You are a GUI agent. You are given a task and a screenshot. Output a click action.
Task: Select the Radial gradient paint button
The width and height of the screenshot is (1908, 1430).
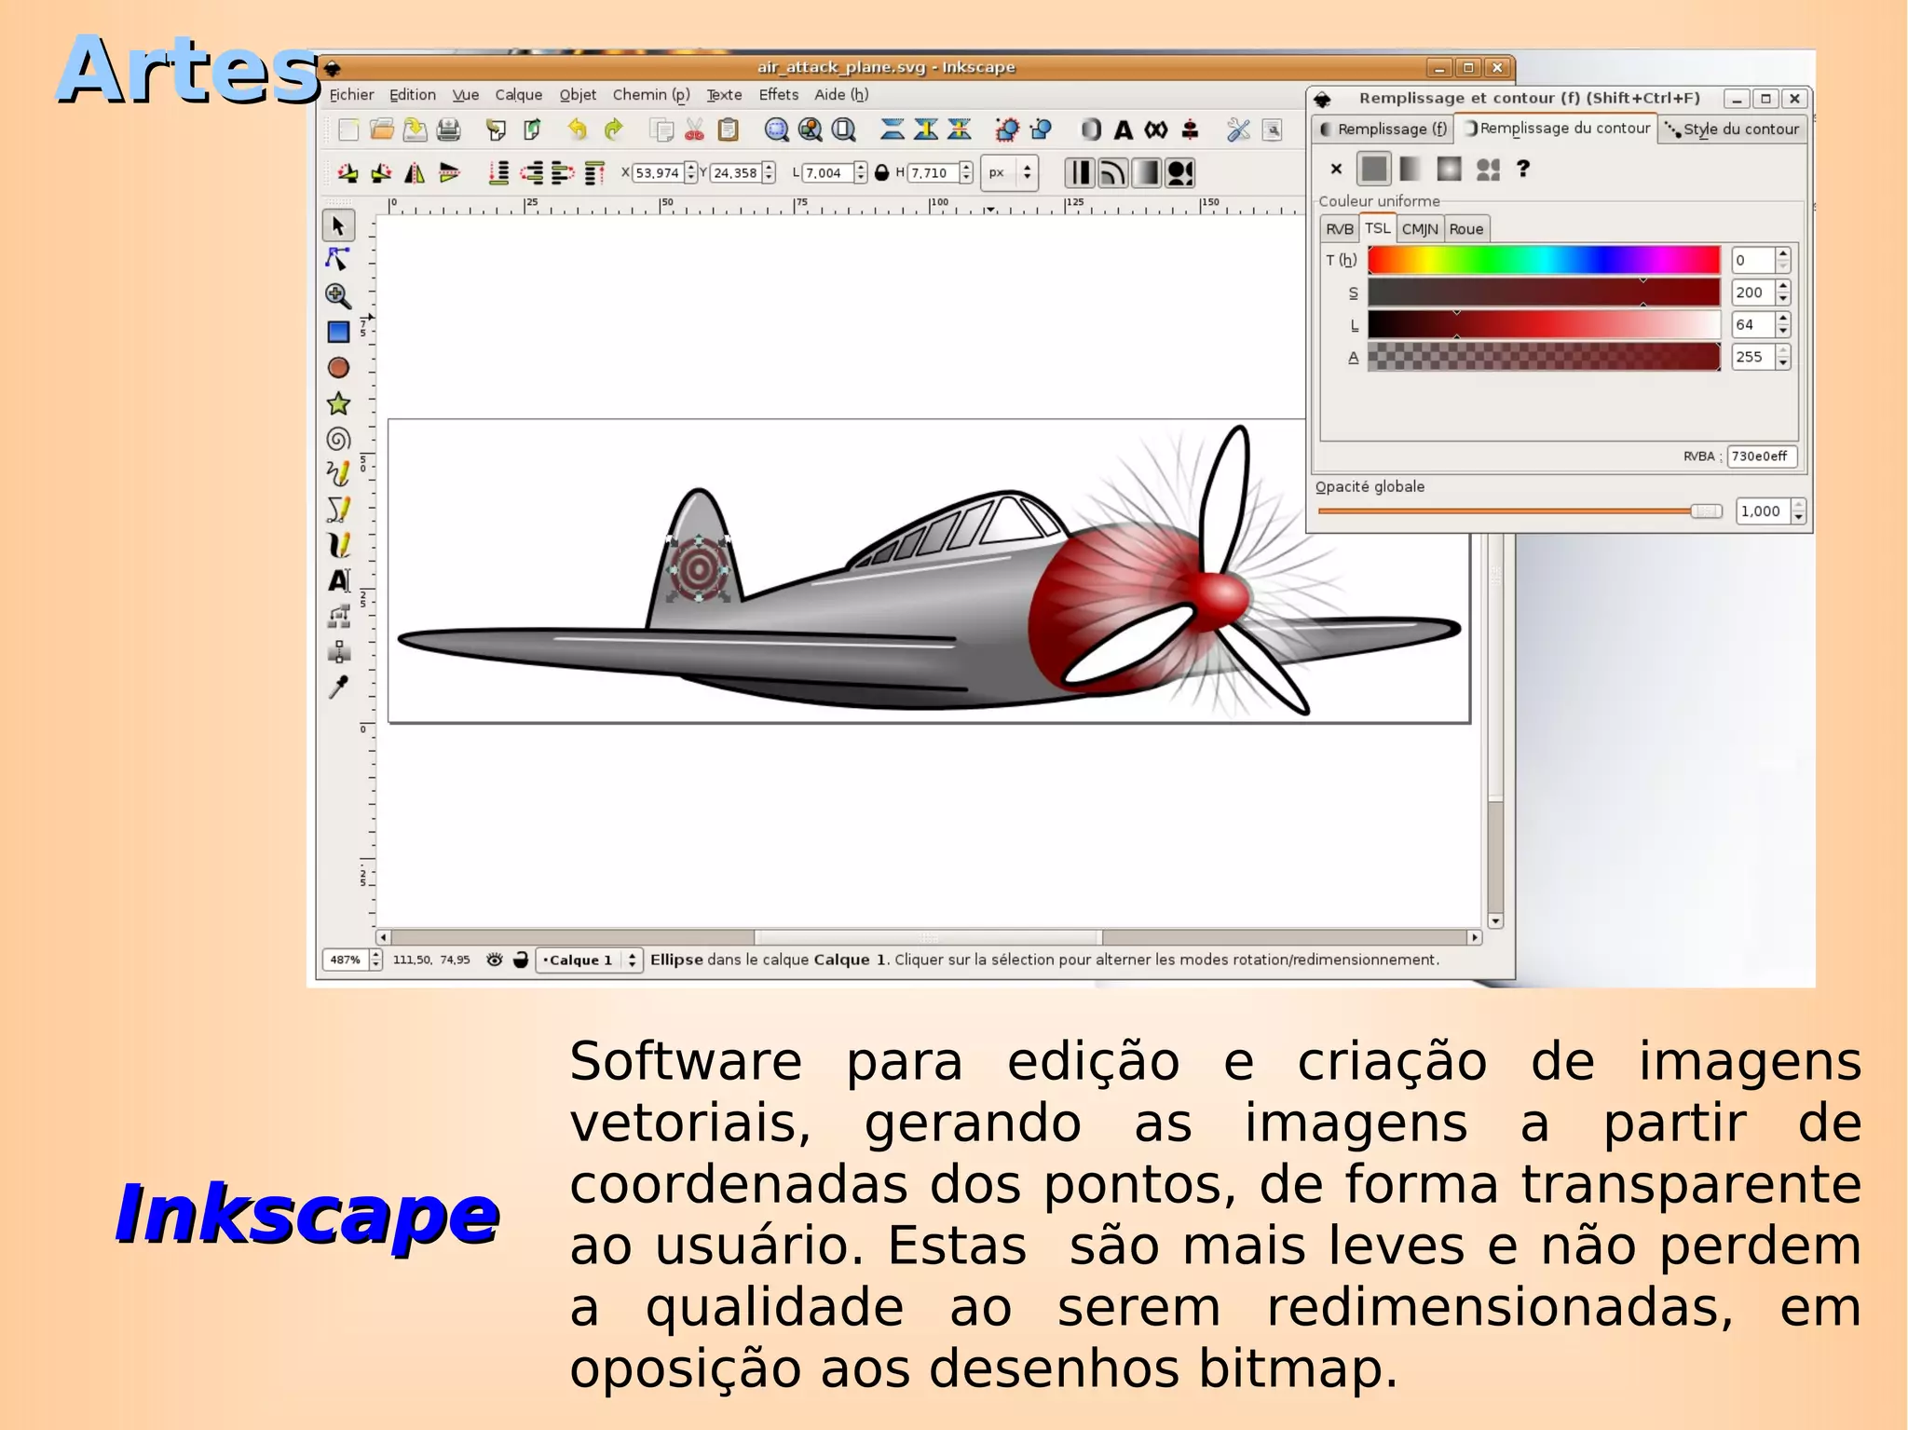[x=1449, y=169]
